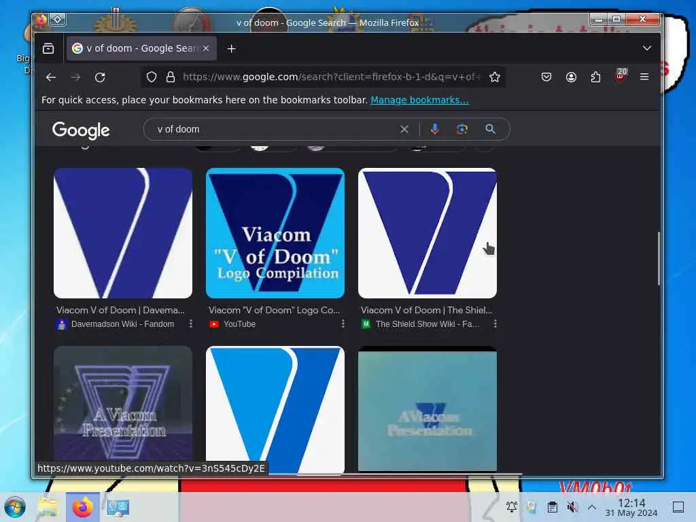Open Firefox account icon
The image size is (696, 522).
coord(571,77)
